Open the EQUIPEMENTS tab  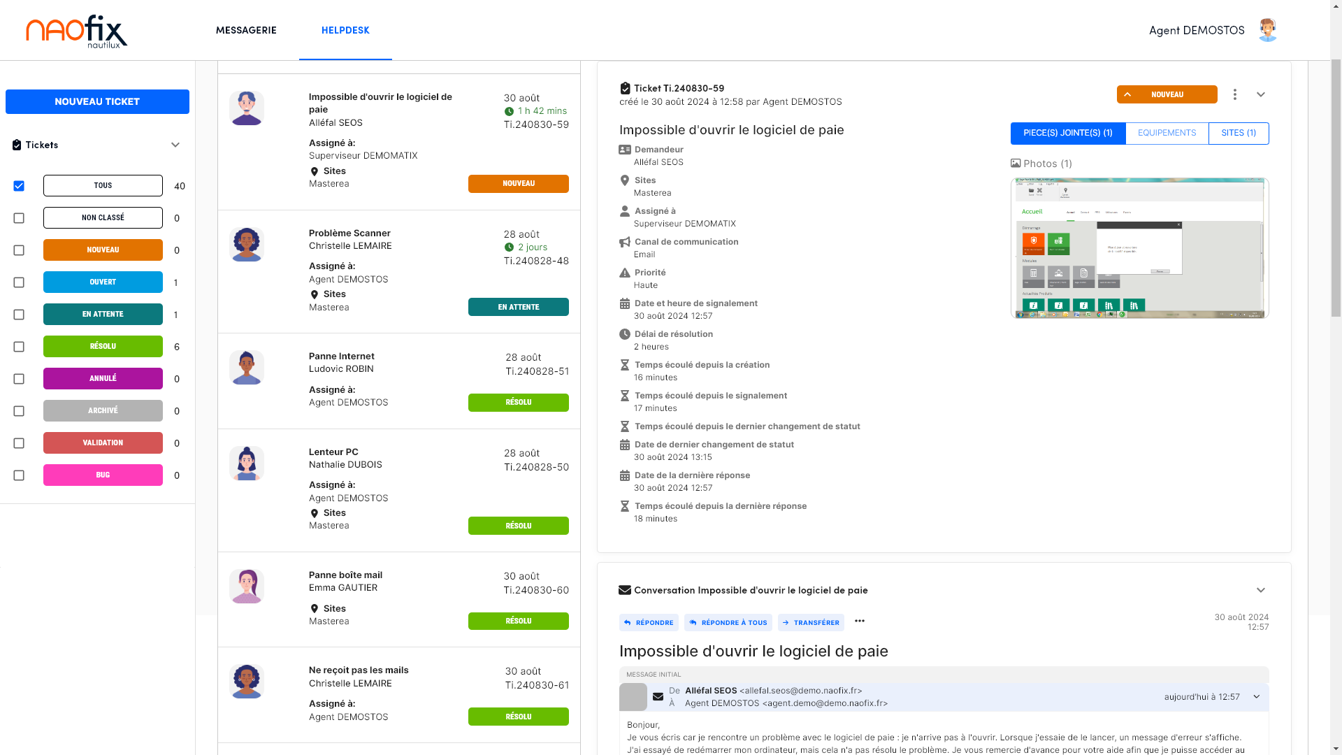coord(1166,133)
